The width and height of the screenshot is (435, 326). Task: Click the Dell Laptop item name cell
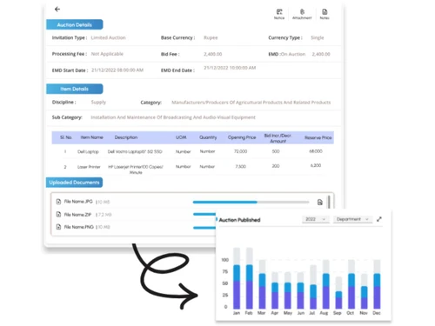click(88, 151)
